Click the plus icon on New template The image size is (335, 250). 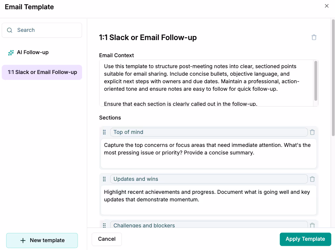tap(23, 240)
